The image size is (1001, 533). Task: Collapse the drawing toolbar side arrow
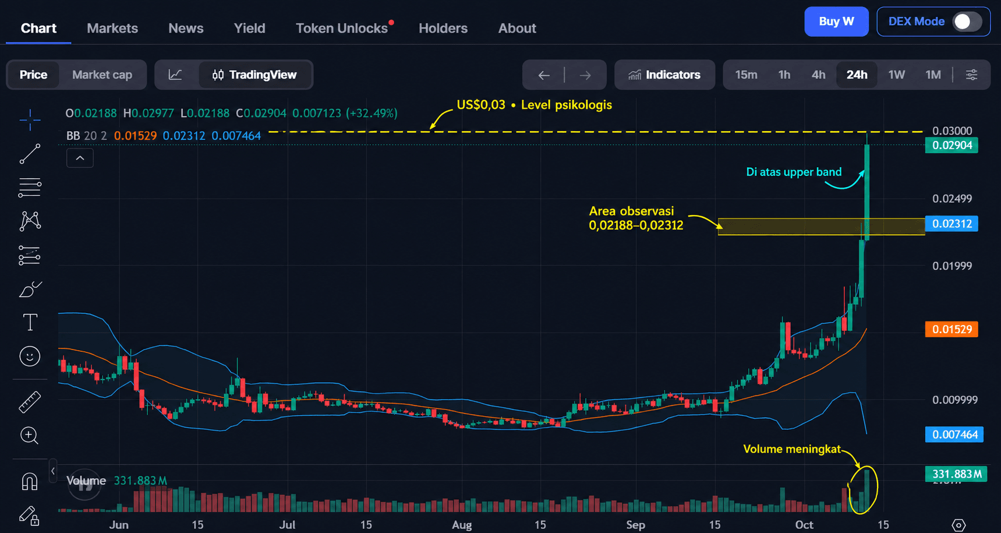(53, 471)
